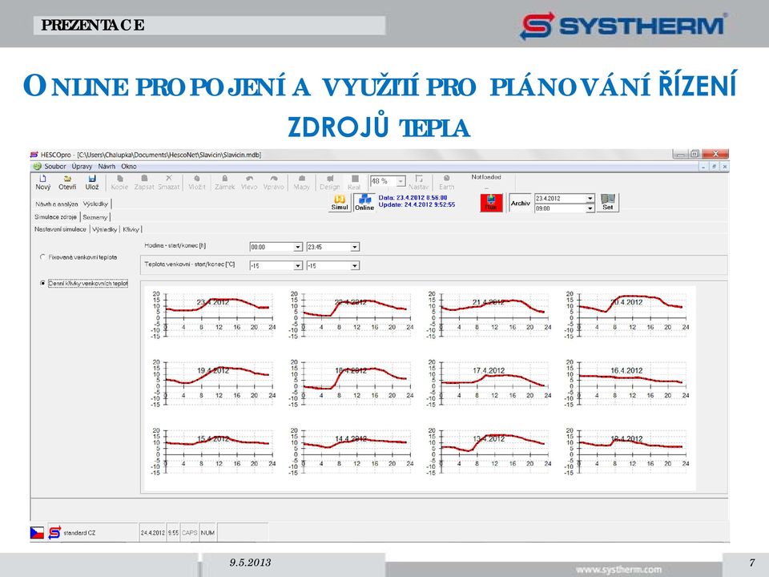Switch to Návrh a analýza tab
769x577 pixels.
pyautogui.click(x=56, y=204)
